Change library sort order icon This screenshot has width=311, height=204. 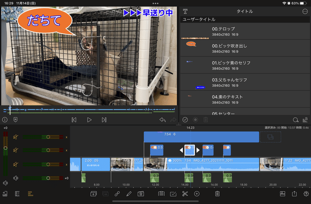[305, 119]
